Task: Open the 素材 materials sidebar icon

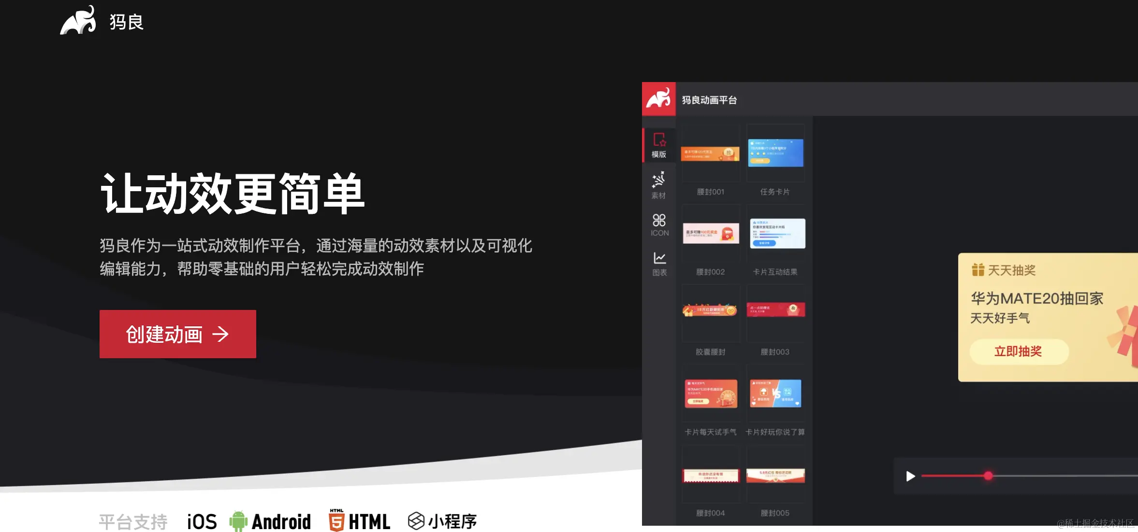Action: click(x=659, y=185)
